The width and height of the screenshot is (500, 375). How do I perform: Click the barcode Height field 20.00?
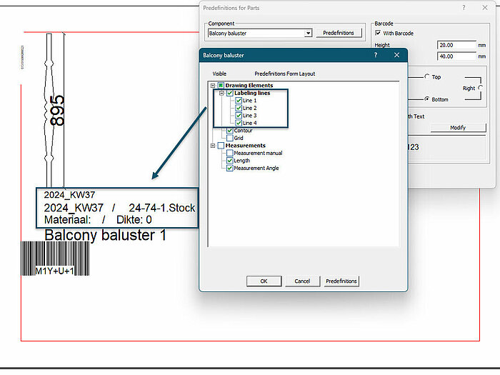click(456, 45)
